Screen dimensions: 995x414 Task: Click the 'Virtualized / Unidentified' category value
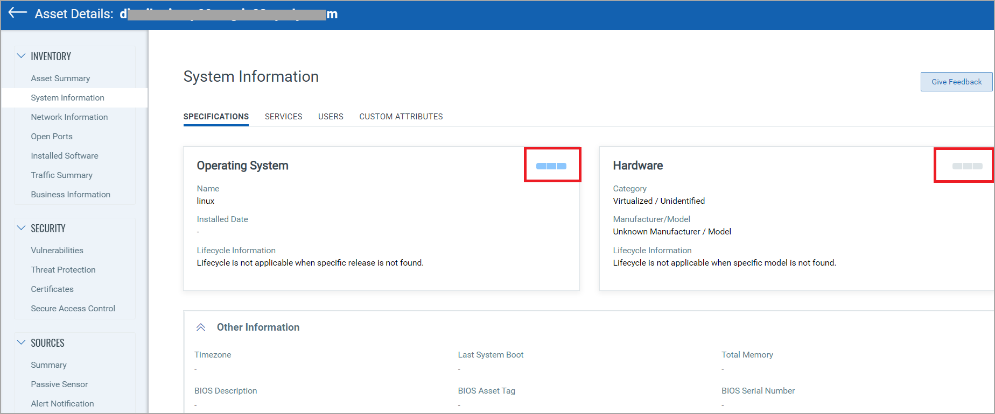pyautogui.click(x=659, y=201)
